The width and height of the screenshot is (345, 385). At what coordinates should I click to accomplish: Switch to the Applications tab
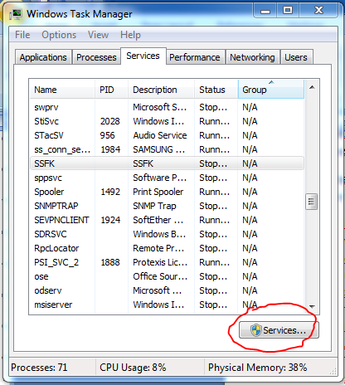[43, 57]
